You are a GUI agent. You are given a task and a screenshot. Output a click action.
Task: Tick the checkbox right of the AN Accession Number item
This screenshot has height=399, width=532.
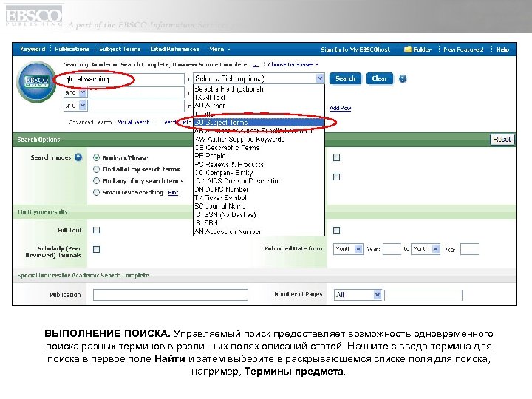337,231
